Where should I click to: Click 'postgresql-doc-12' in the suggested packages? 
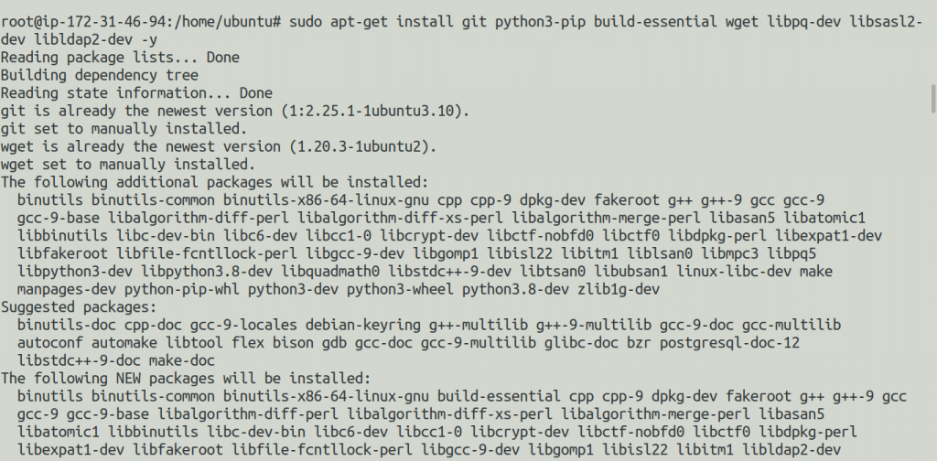(x=729, y=343)
